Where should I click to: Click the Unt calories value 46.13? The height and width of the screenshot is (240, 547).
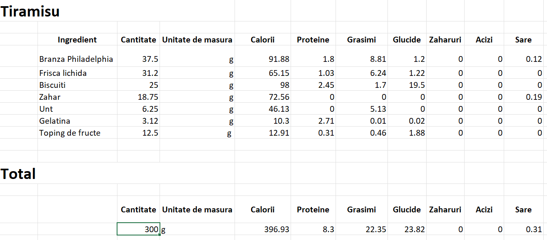click(263, 109)
